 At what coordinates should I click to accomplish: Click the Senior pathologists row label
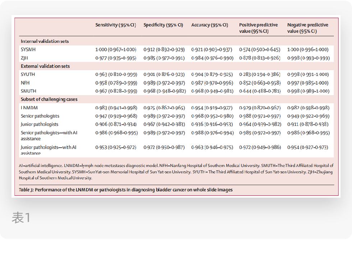point(40,116)
